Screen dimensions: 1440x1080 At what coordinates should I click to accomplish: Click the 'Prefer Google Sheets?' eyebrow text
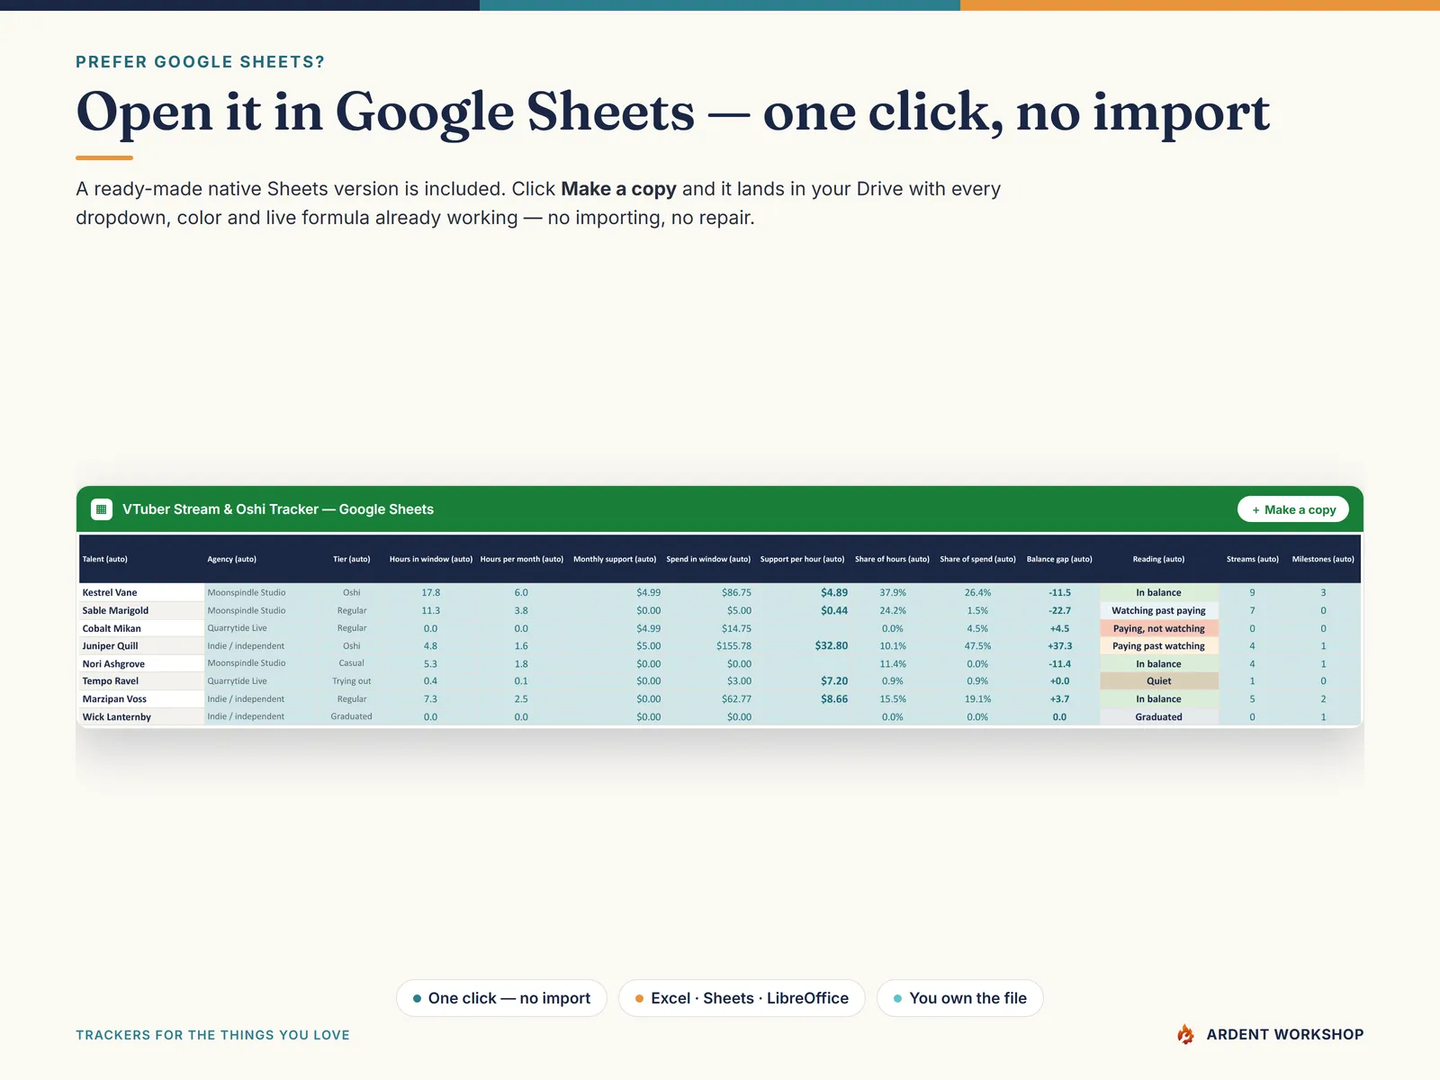200,62
